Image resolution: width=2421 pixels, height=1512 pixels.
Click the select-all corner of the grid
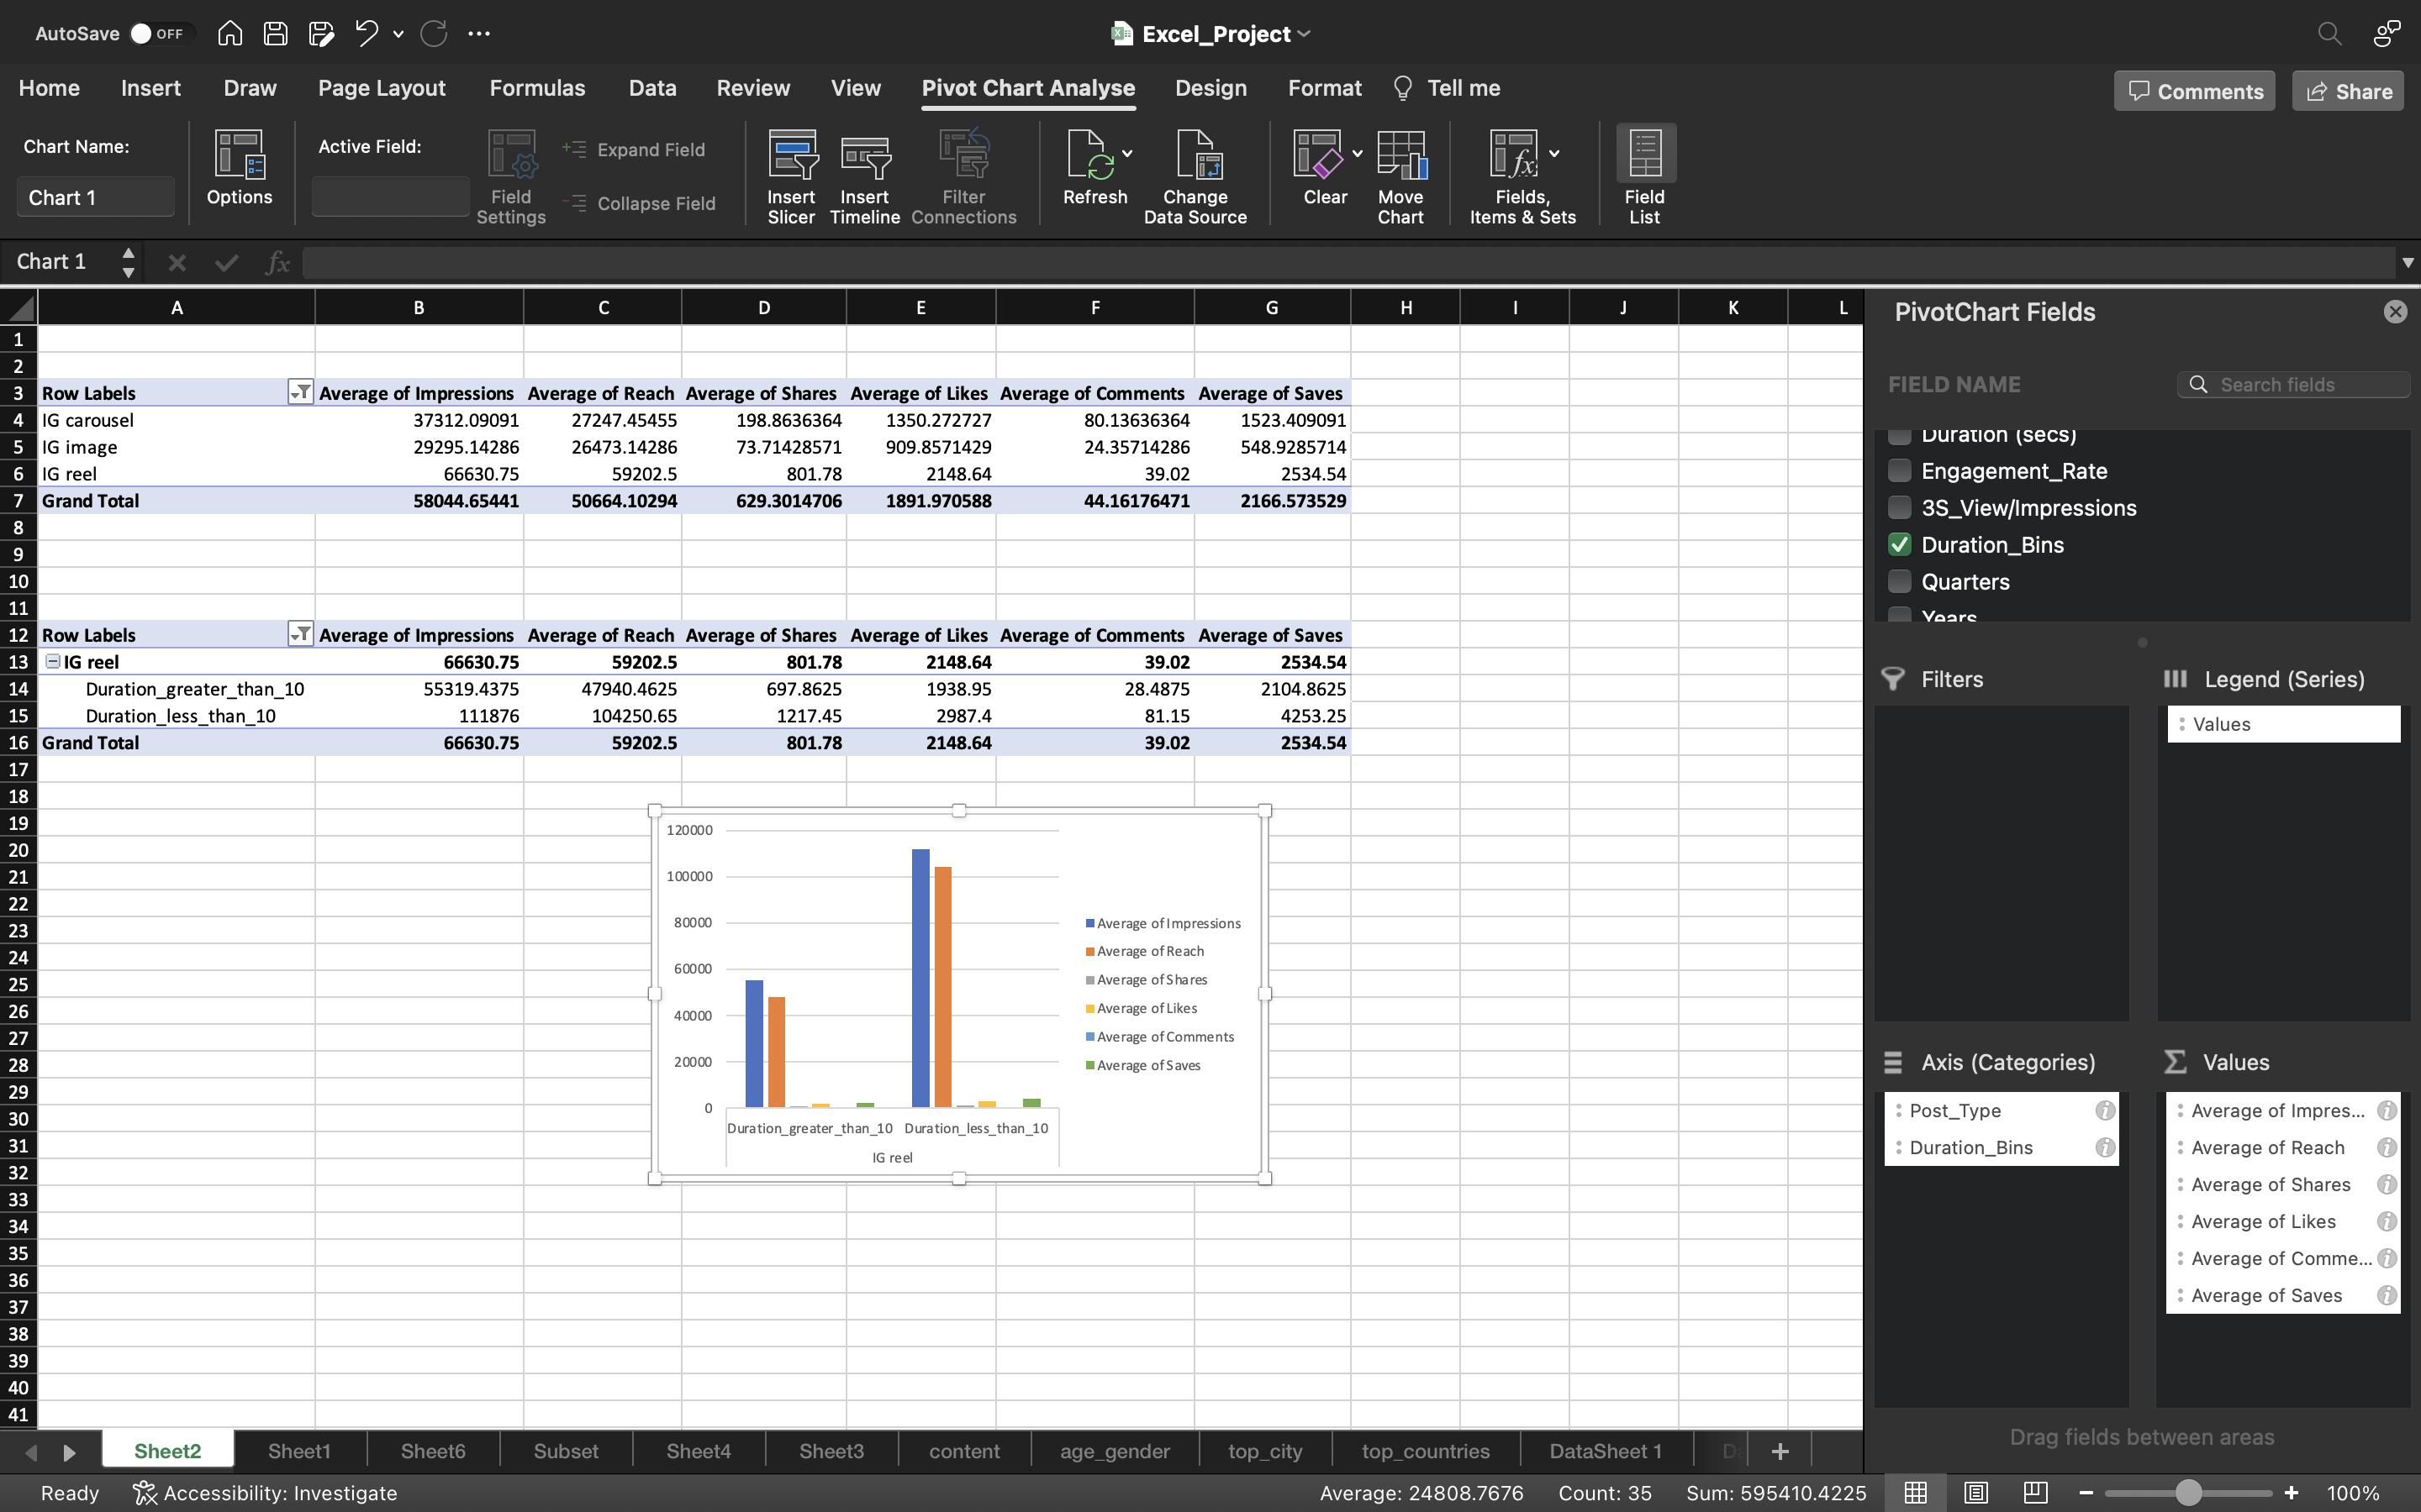coord(19,307)
